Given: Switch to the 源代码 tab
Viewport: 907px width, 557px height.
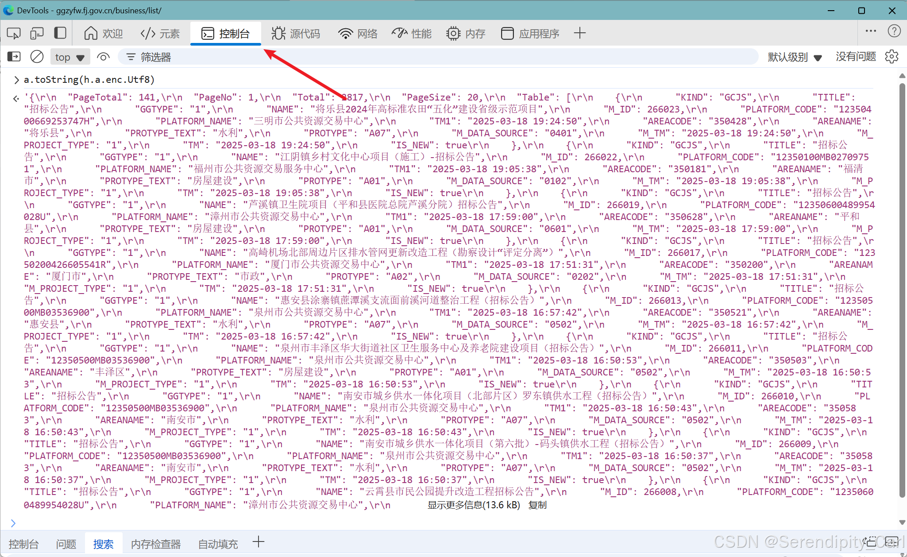Looking at the screenshot, I should [296, 34].
